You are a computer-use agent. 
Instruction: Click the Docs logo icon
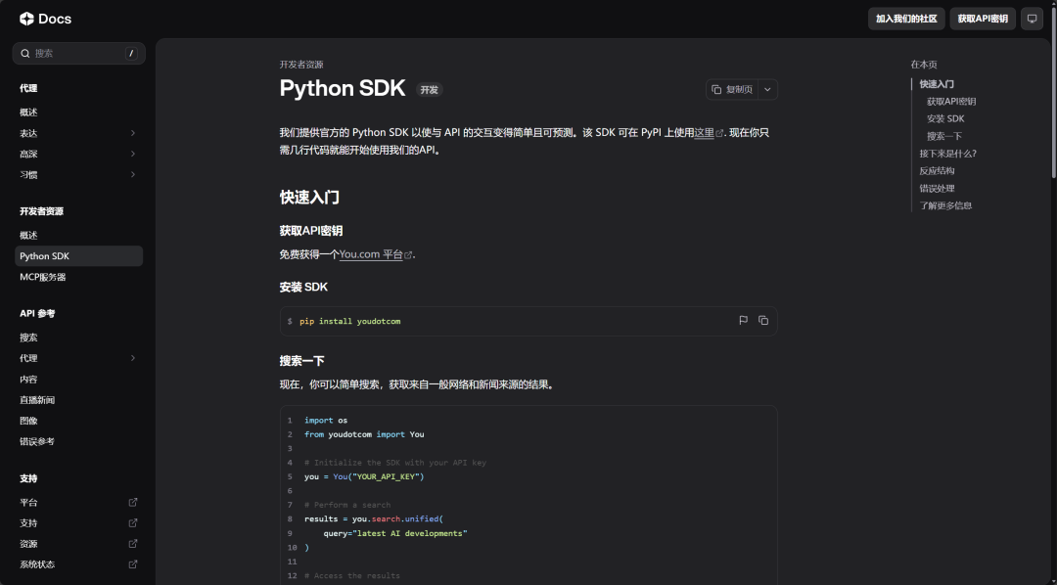(26, 19)
